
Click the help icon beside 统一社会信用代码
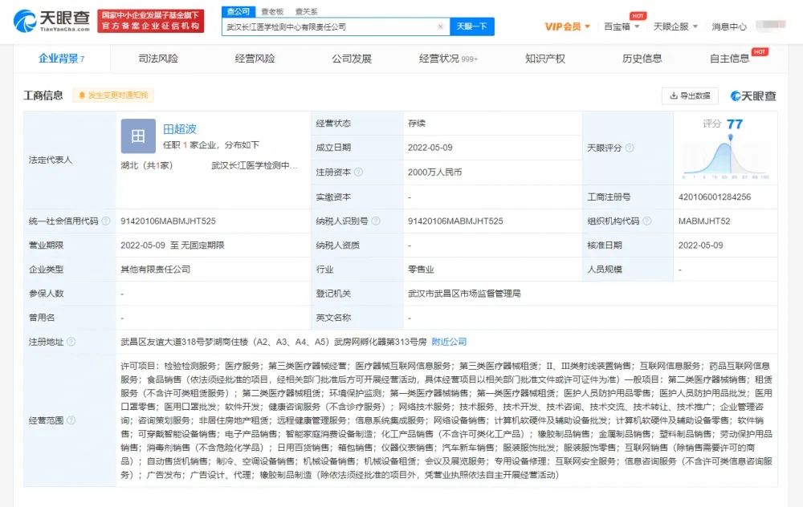pyautogui.click(x=105, y=221)
